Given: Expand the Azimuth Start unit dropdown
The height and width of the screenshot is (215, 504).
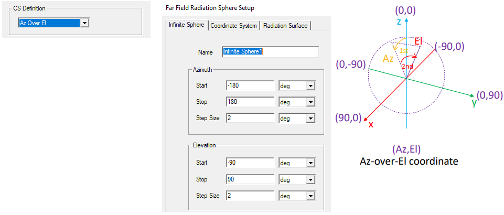Looking at the screenshot, I should 310,86.
